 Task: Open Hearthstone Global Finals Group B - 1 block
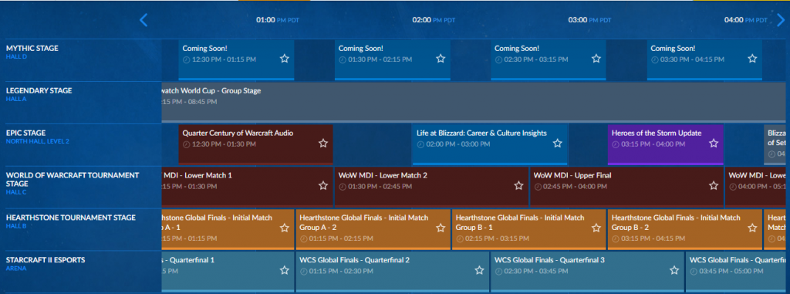[529, 229]
